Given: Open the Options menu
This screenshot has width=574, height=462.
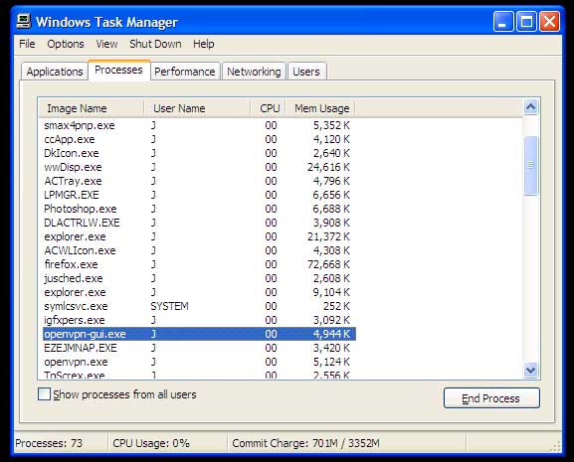Looking at the screenshot, I should point(66,44).
